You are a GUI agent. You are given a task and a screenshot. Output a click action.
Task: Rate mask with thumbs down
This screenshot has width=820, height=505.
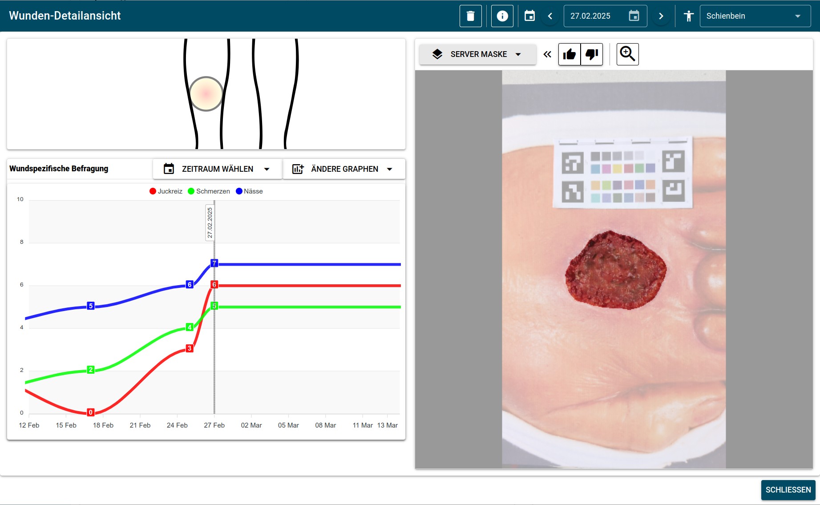[x=592, y=54]
